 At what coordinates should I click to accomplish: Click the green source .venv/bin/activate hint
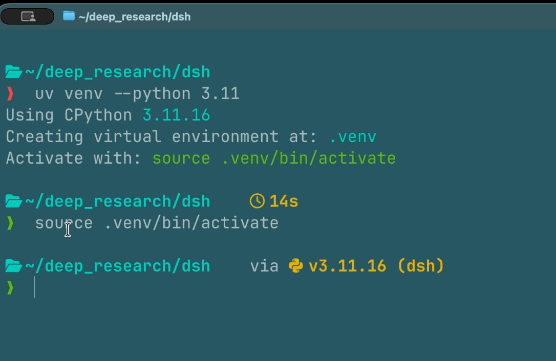[274, 159]
